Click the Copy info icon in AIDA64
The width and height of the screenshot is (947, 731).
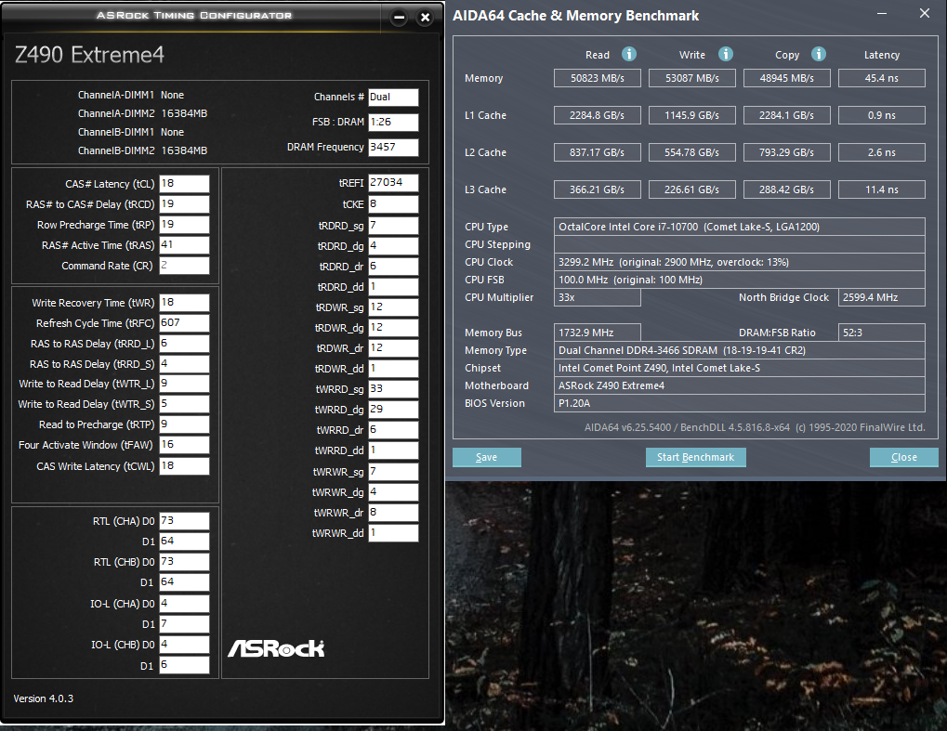[x=819, y=54]
